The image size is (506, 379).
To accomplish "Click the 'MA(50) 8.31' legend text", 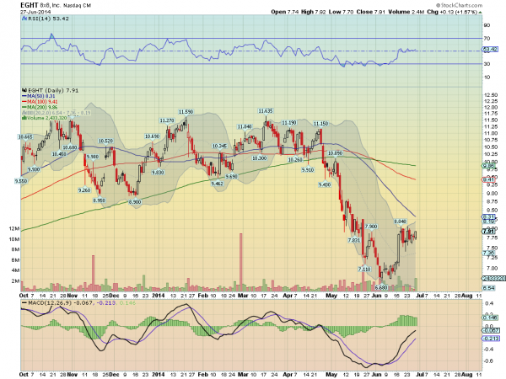I will tap(40, 96).
